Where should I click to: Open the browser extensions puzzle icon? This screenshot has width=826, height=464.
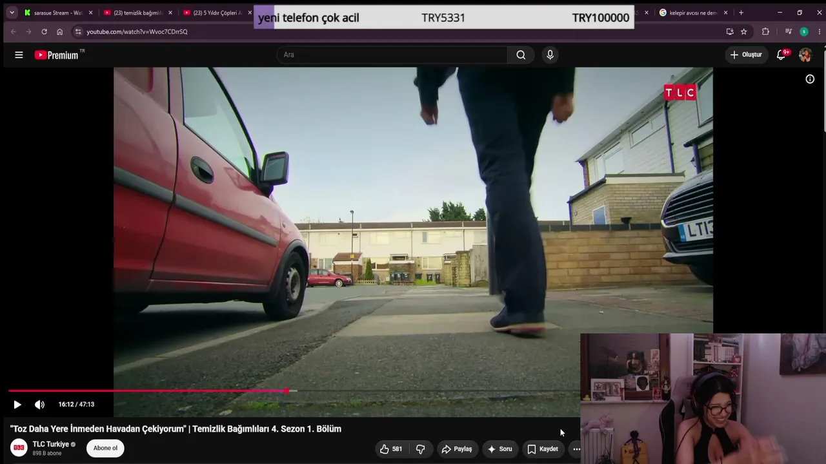[x=765, y=32]
